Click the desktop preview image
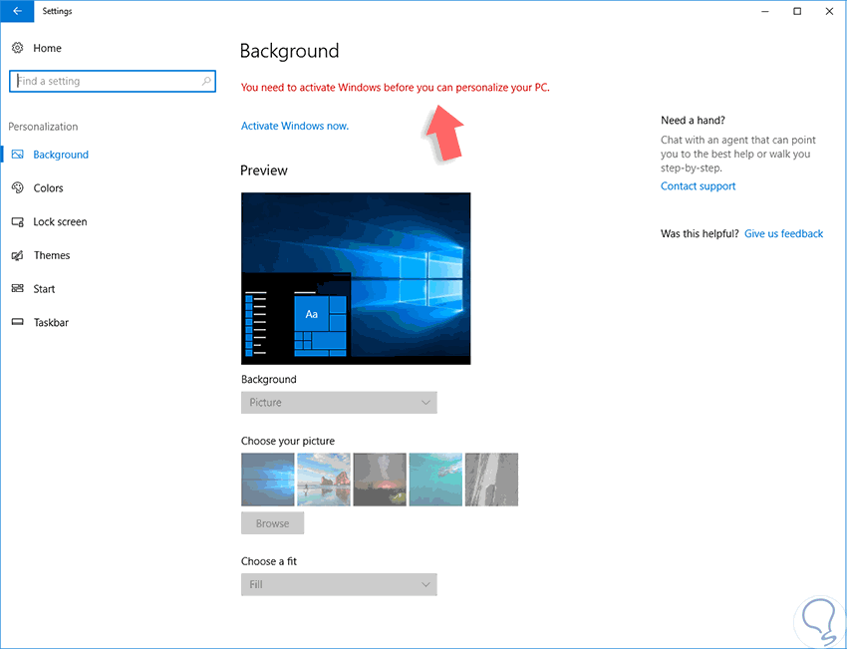This screenshot has height=649, width=847. (x=356, y=278)
